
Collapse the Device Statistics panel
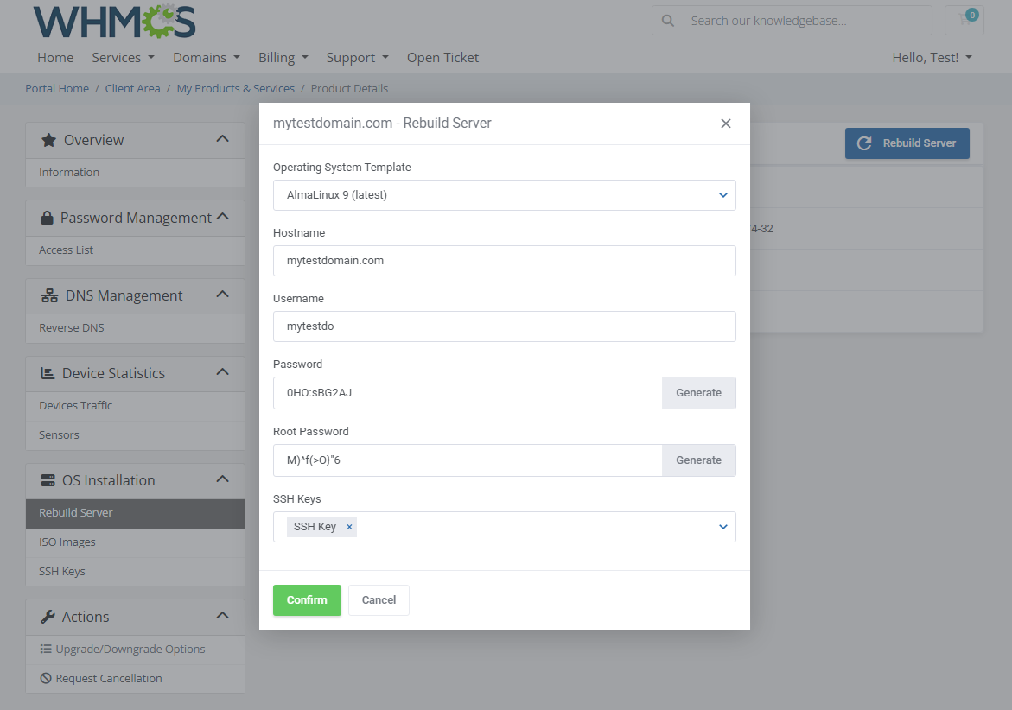(223, 371)
